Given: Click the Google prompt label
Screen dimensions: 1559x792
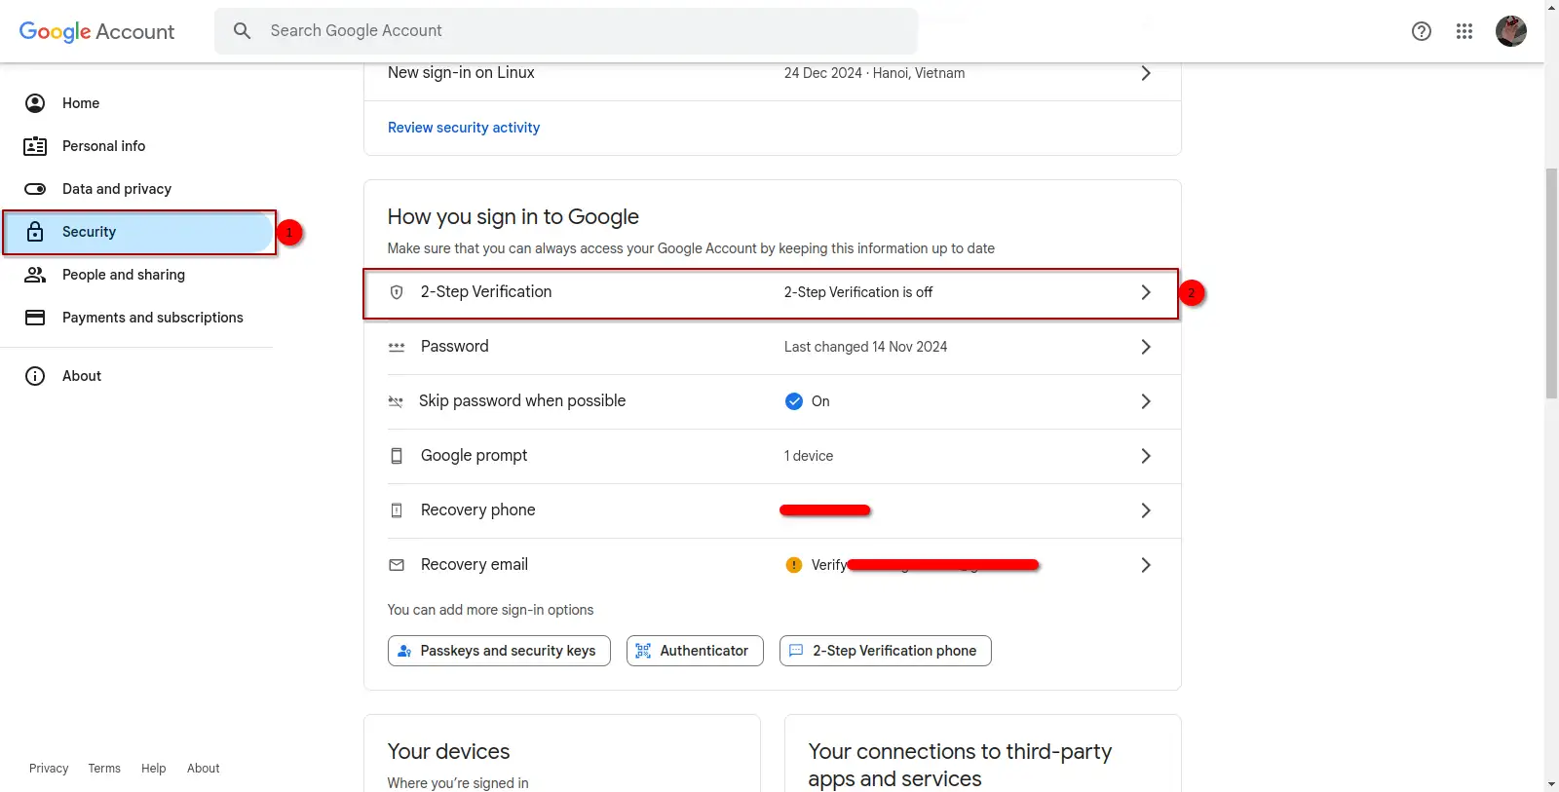Looking at the screenshot, I should pos(474,456).
